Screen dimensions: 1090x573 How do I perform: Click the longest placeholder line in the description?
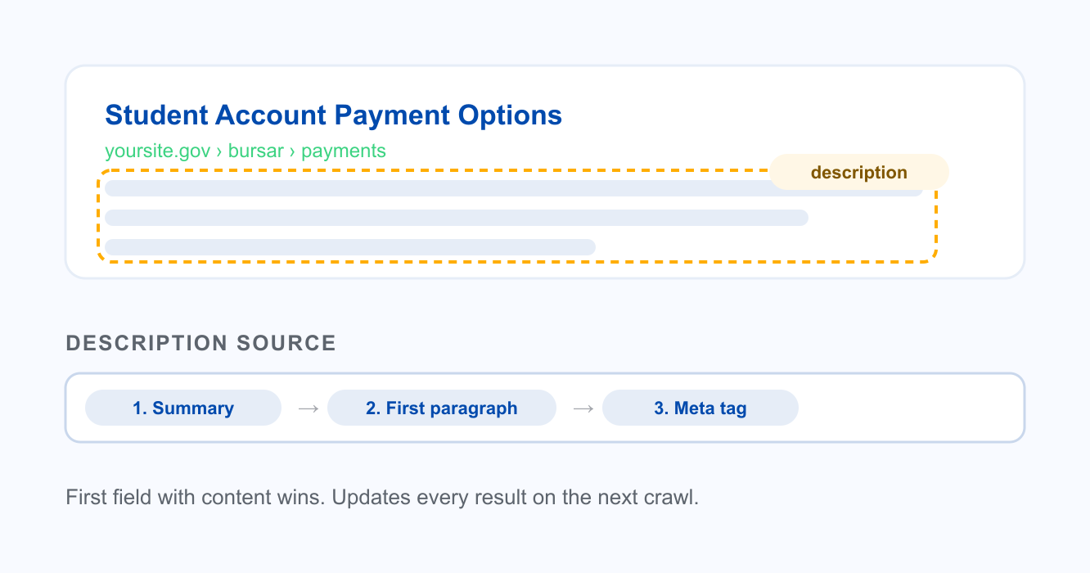coord(514,188)
